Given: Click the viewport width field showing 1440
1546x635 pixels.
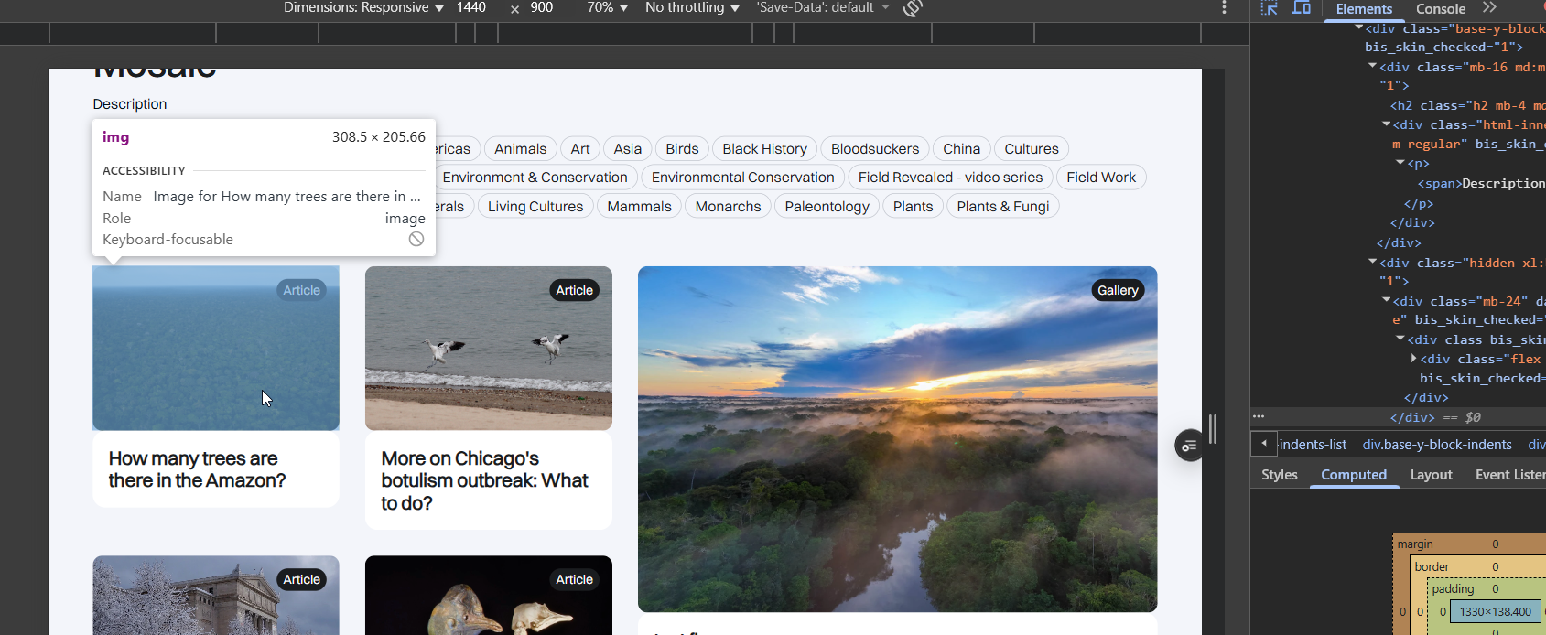Looking at the screenshot, I should 471,8.
